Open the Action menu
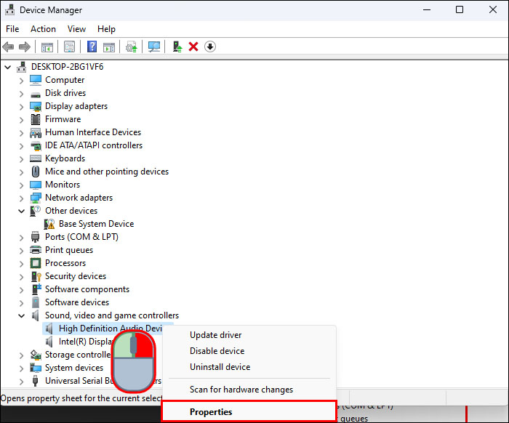 pos(43,29)
